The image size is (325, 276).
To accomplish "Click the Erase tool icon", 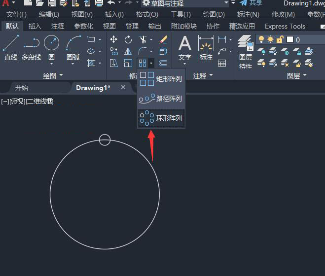I will pyautogui.click(x=163, y=39).
